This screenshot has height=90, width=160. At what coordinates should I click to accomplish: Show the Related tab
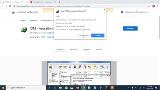point(99,49)
